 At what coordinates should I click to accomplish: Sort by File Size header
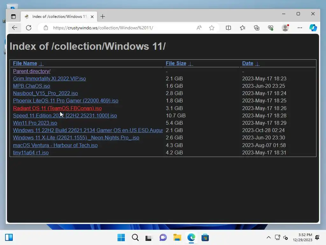click(176, 63)
